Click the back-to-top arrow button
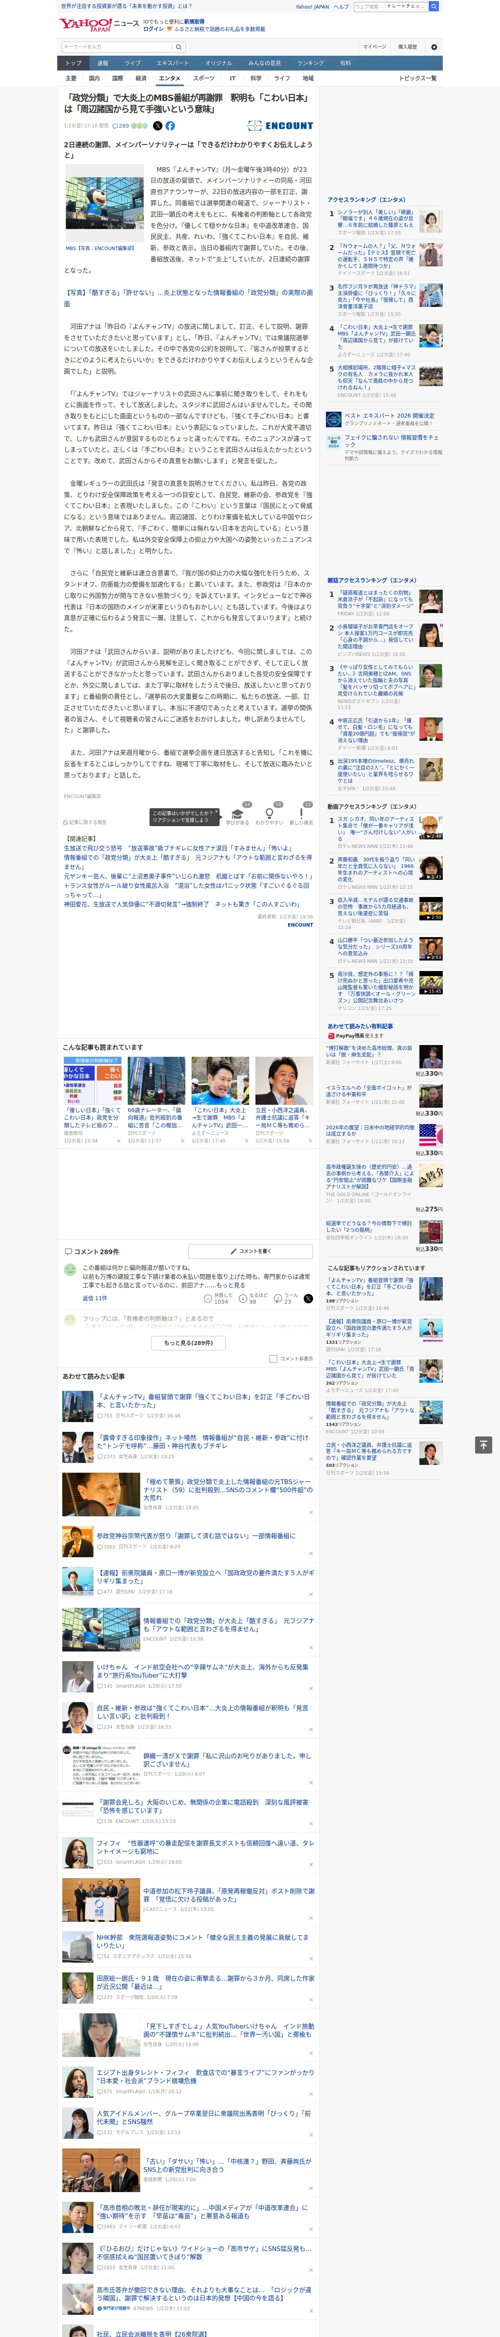 pos(484,1445)
